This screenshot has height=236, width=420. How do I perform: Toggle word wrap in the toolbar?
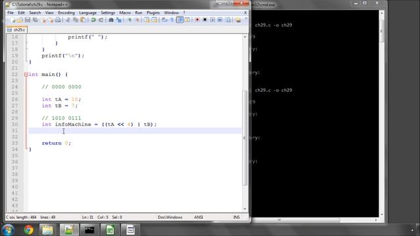(165, 20)
